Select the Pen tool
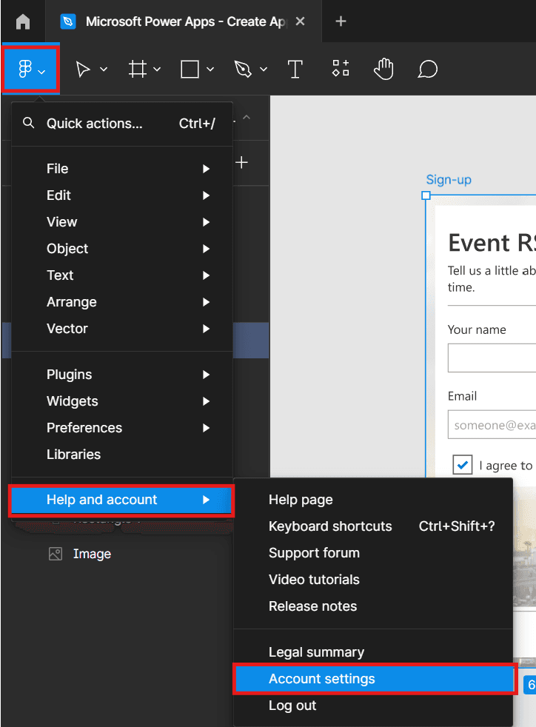536x727 pixels. [244, 70]
